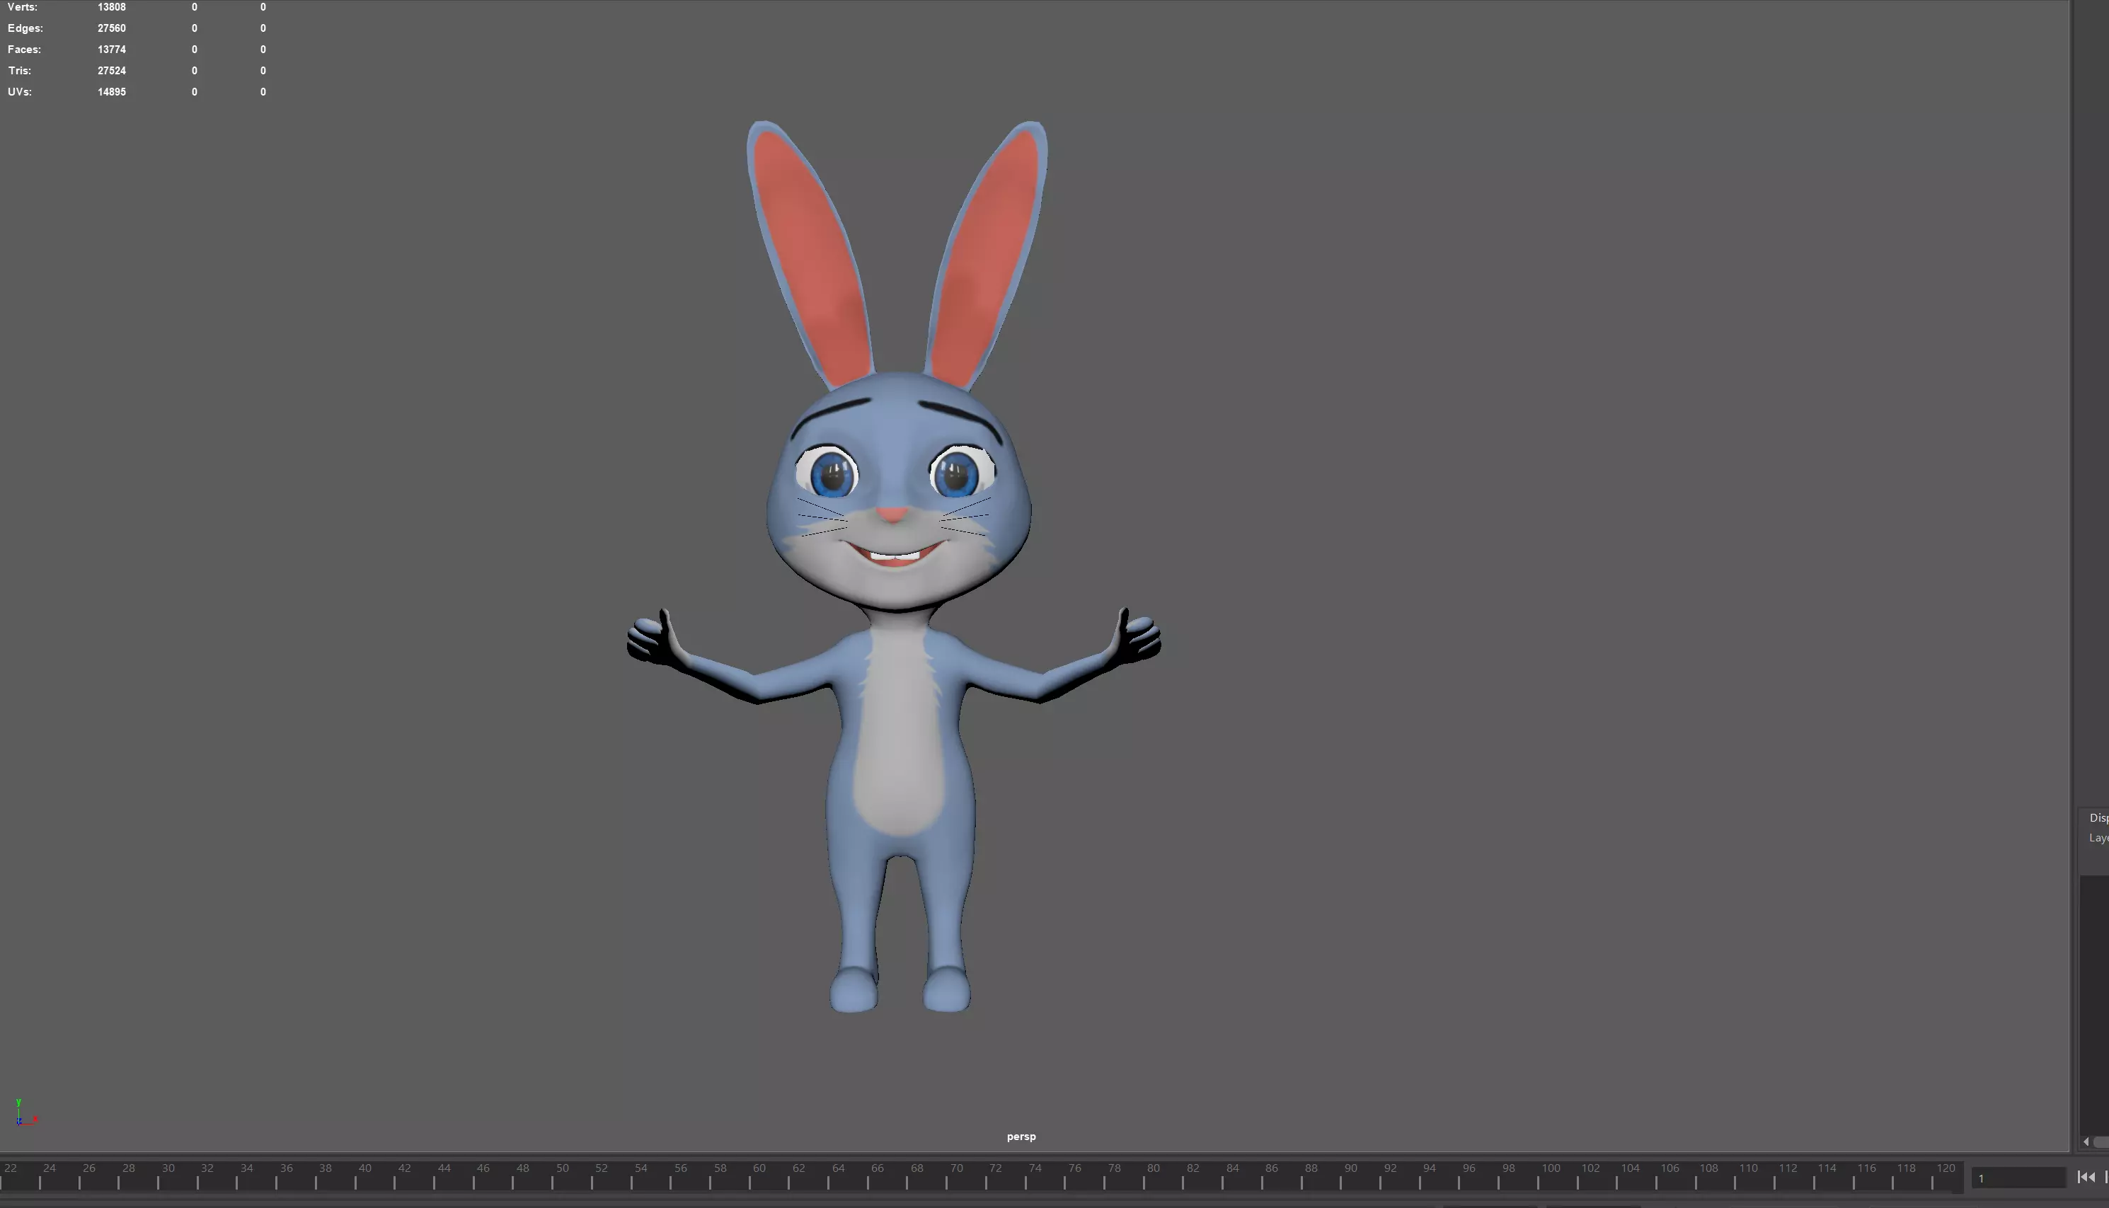Open the Layers menu in layer editor
This screenshot has width=2109, height=1208.
pos(2098,838)
